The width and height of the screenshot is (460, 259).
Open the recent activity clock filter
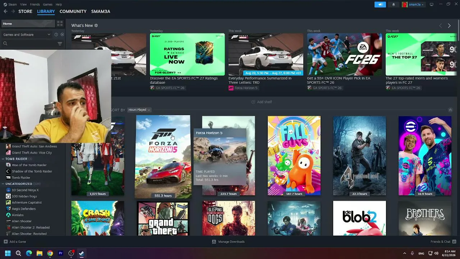56,35
